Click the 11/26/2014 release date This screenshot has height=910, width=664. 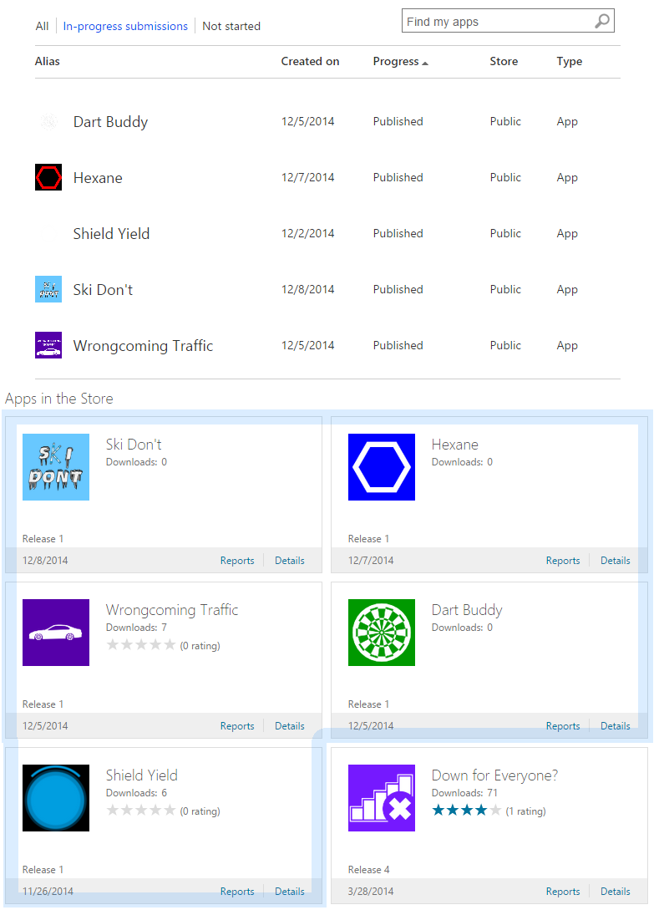(48, 892)
